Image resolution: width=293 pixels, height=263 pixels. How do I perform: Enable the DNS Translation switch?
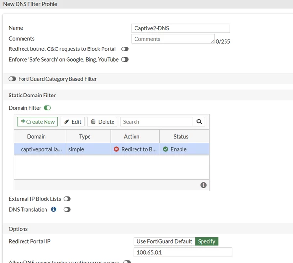[x=67, y=209]
